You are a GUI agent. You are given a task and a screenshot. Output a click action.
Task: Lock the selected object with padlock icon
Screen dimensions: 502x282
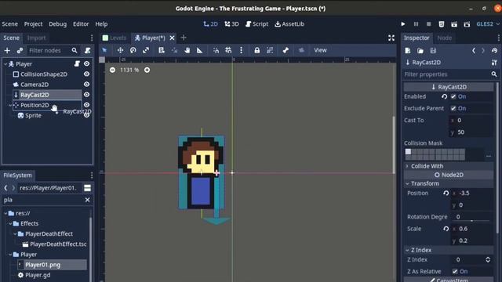click(x=256, y=50)
